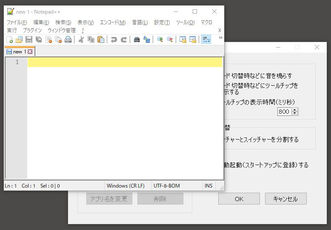Click the Save All toolbar icon

click(39, 39)
